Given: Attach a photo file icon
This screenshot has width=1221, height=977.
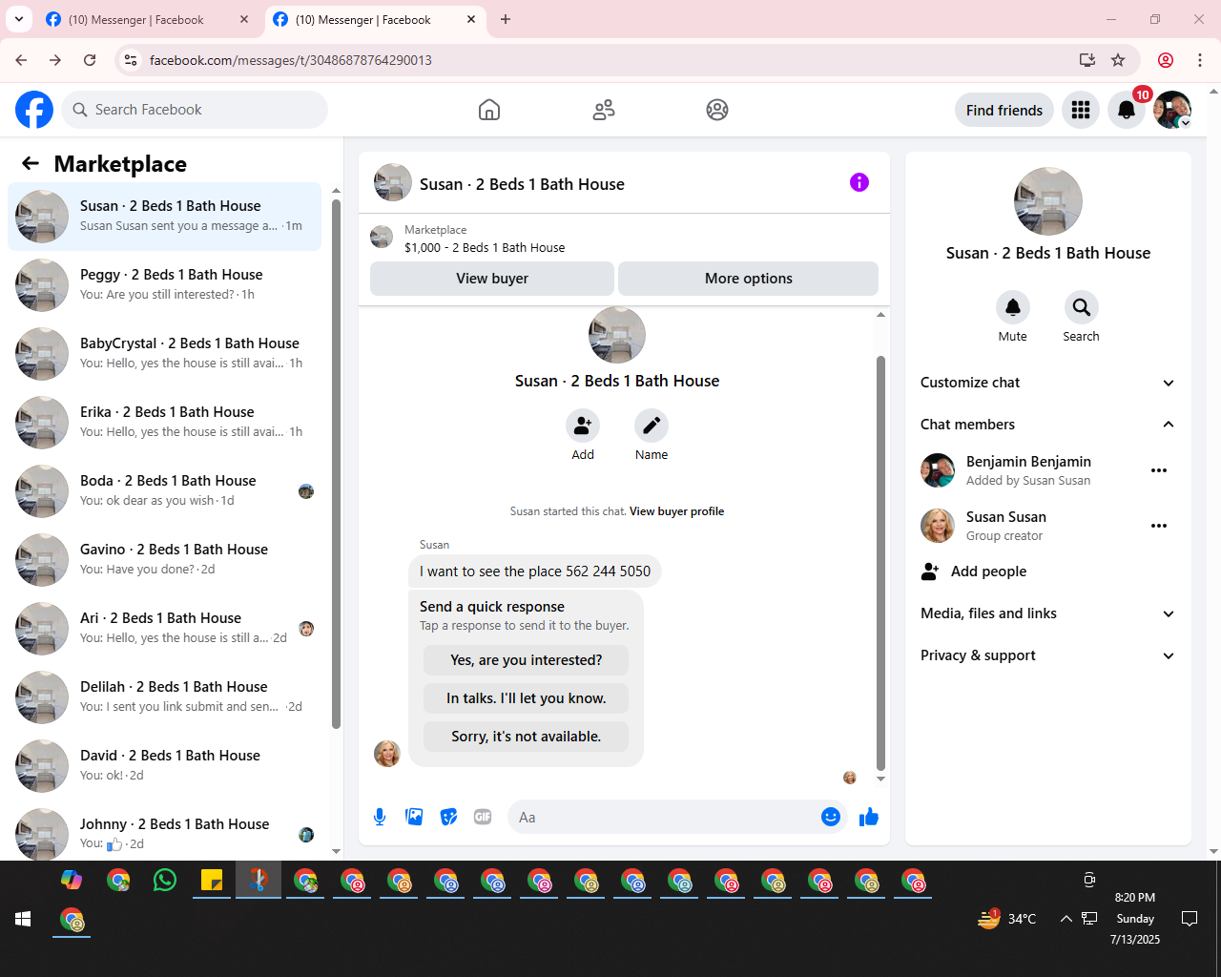Looking at the screenshot, I should [414, 817].
